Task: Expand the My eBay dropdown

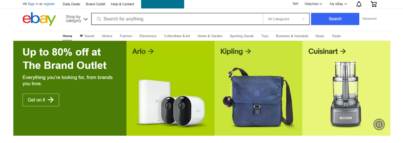Action: (338, 4)
